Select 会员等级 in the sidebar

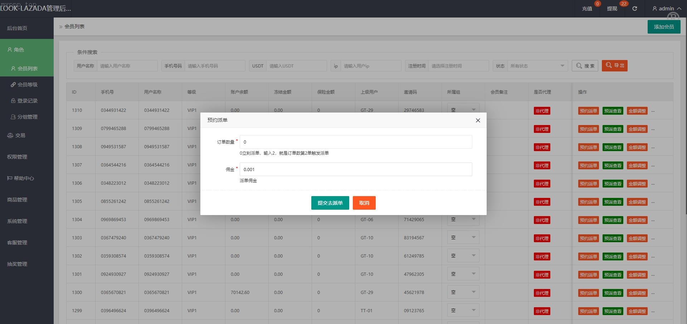(x=27, y=85)
